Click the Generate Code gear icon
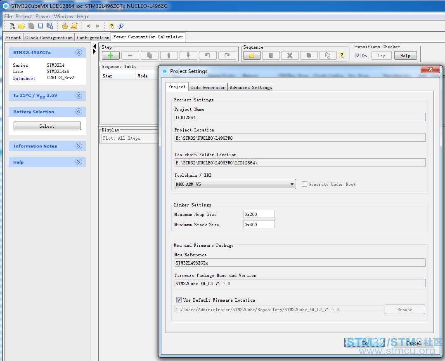This screenshot has width=445, height=361. point(65,26)
